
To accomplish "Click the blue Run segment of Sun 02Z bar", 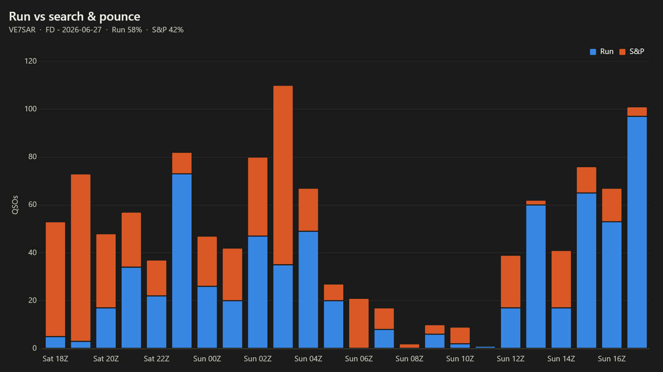I will (258, 292).
